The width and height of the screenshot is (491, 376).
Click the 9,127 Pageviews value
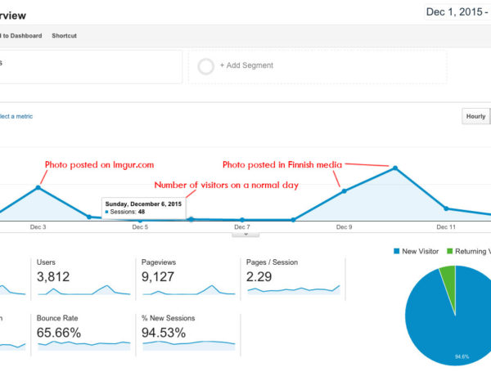coord(157,277)
